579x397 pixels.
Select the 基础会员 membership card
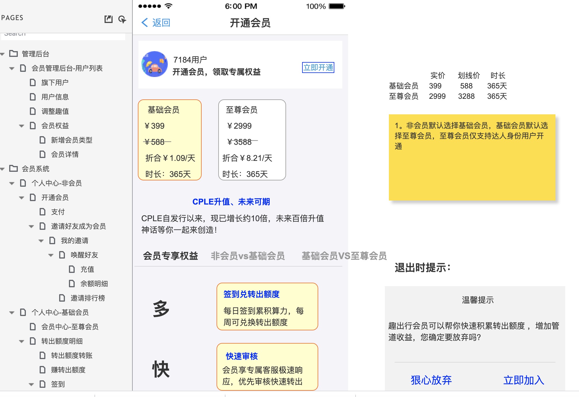pyautogui.click(x=170, y=140)
